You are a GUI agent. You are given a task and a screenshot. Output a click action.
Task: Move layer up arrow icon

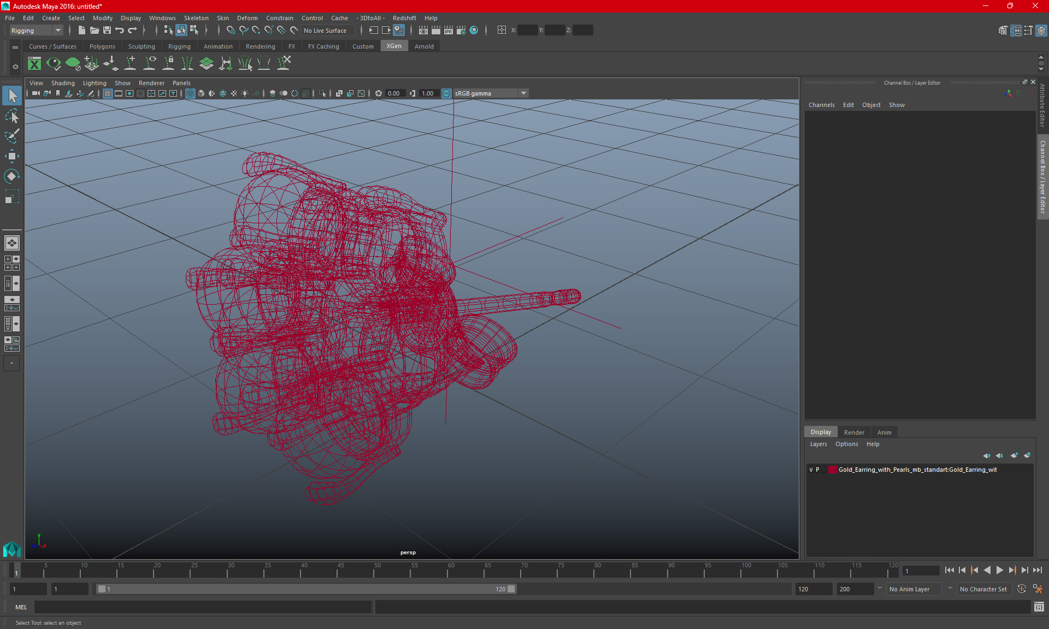pos(986,455)
